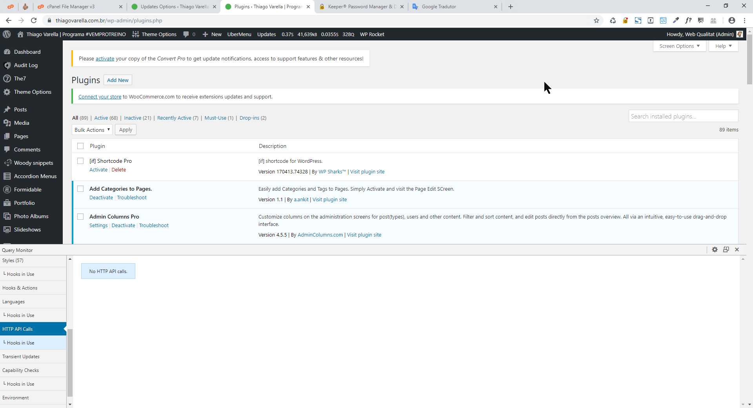Screen dimensions: 753x408
Task: Close the Query Monitor panel
Action: 737,250
